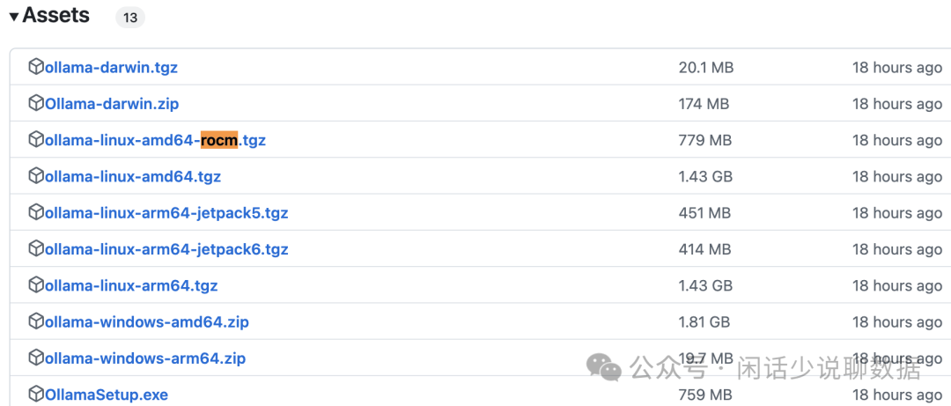
Task: Download the Ollama-darwin.zip asset
Action: tap(112, 104)
